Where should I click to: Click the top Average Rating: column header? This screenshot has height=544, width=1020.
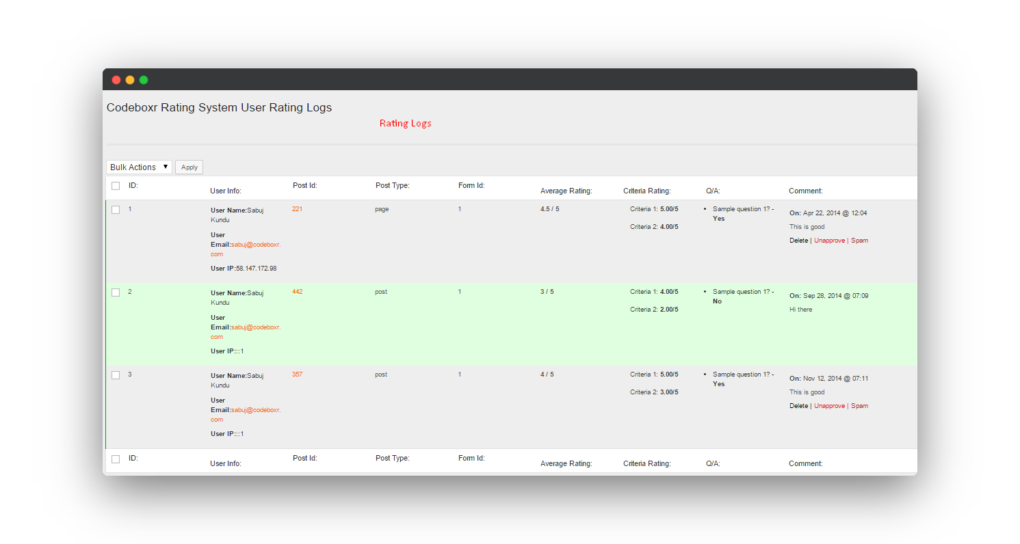(566, 191)
